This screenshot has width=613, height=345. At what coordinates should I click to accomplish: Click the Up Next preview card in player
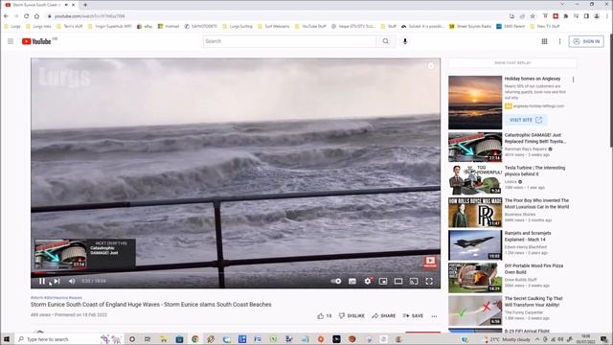pyautogui.click(x=85, y=254)
